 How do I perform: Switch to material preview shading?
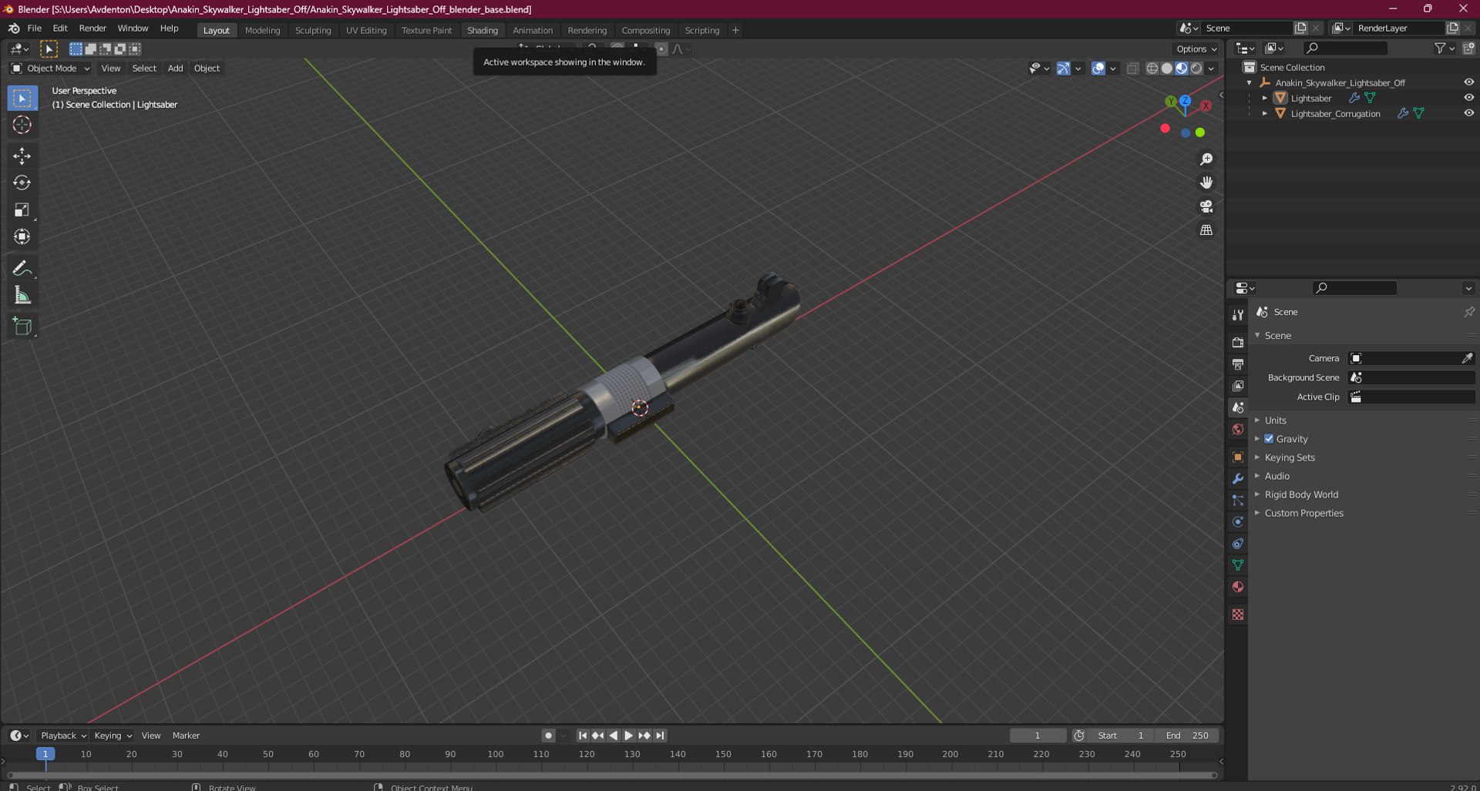tap(1181, 69)
